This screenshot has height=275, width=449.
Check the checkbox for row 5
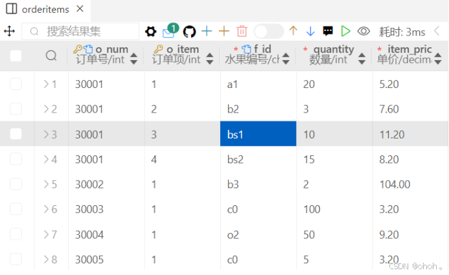point(16,184)
